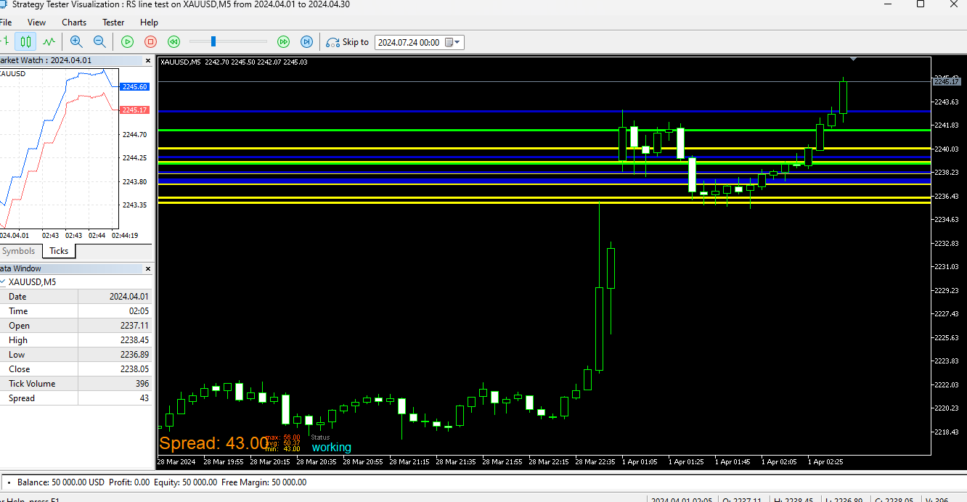967x502 pixels.
Task: Select the line chart icon
Action: [x=49, y=42]
